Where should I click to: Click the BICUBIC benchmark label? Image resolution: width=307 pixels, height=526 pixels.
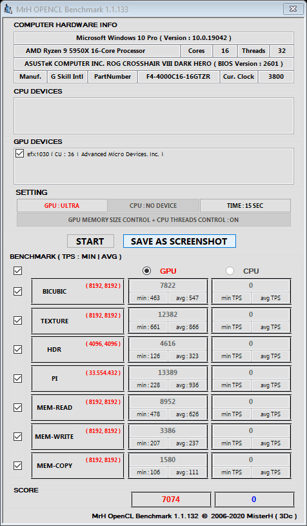click(55, 292)
